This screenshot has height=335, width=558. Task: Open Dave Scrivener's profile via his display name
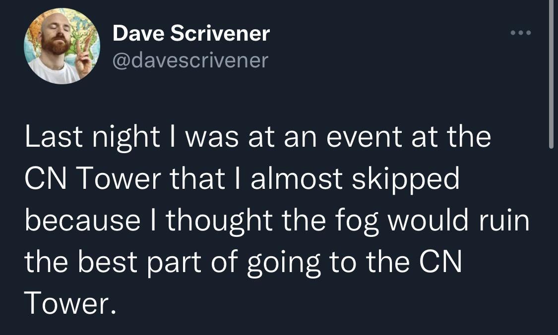[191, 33]
